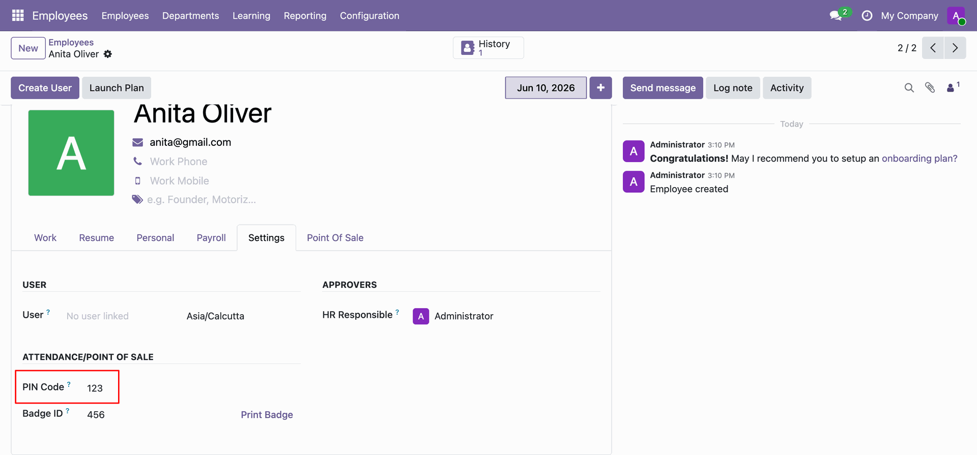
Task: Open help tooltip for HR Responsible
Action: point(397,312)
